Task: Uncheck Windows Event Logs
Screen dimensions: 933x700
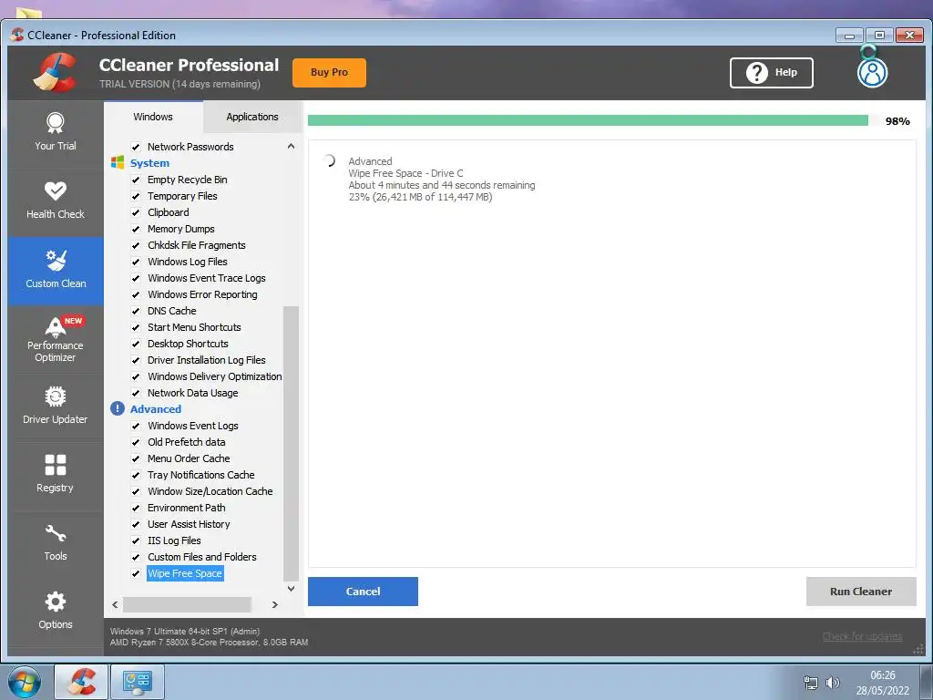Action: coord(136,427)
